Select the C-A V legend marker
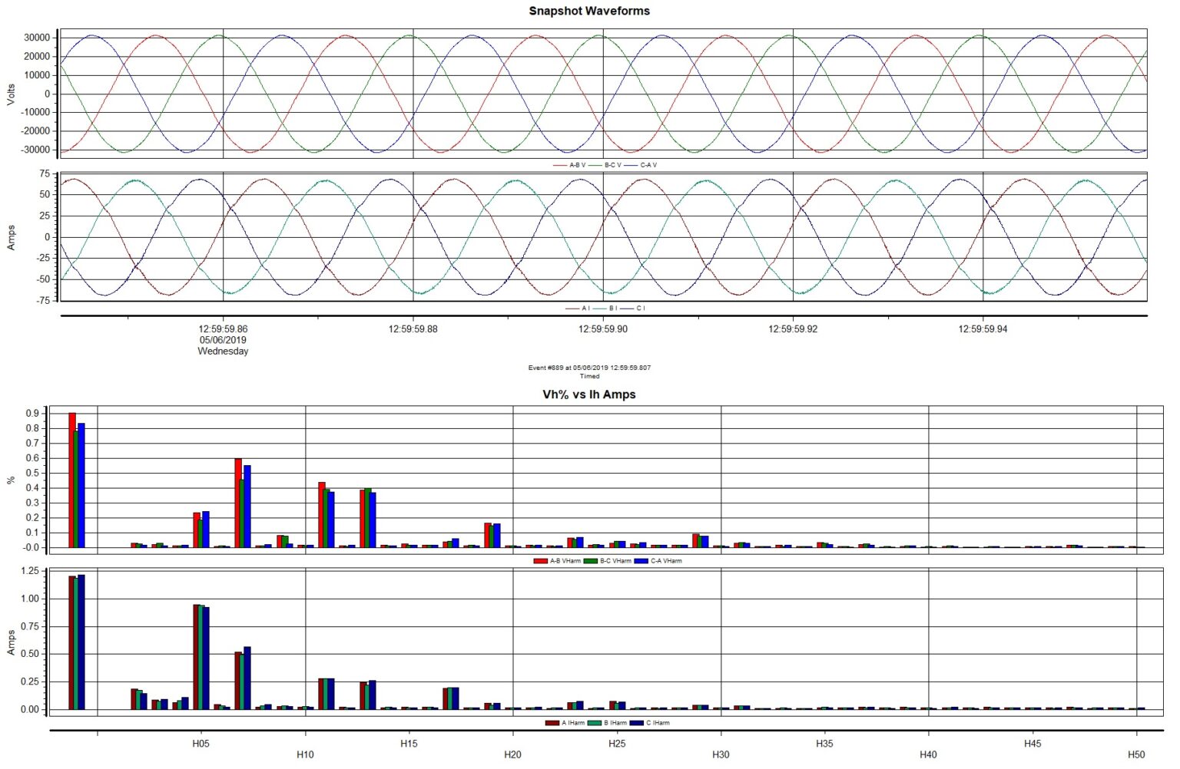 coord(631,165)
